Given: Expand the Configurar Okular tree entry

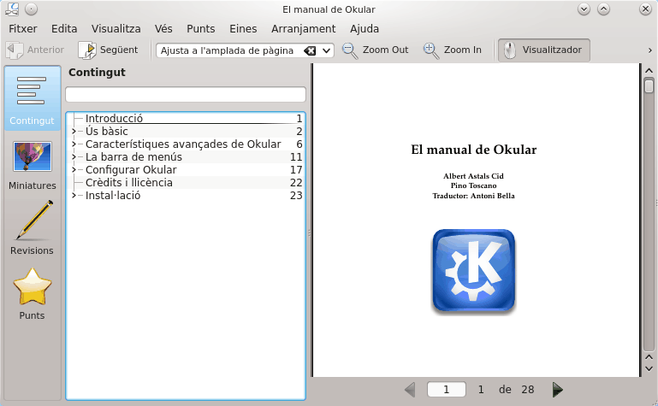Looking at the screenshot, I should (74, 170).
